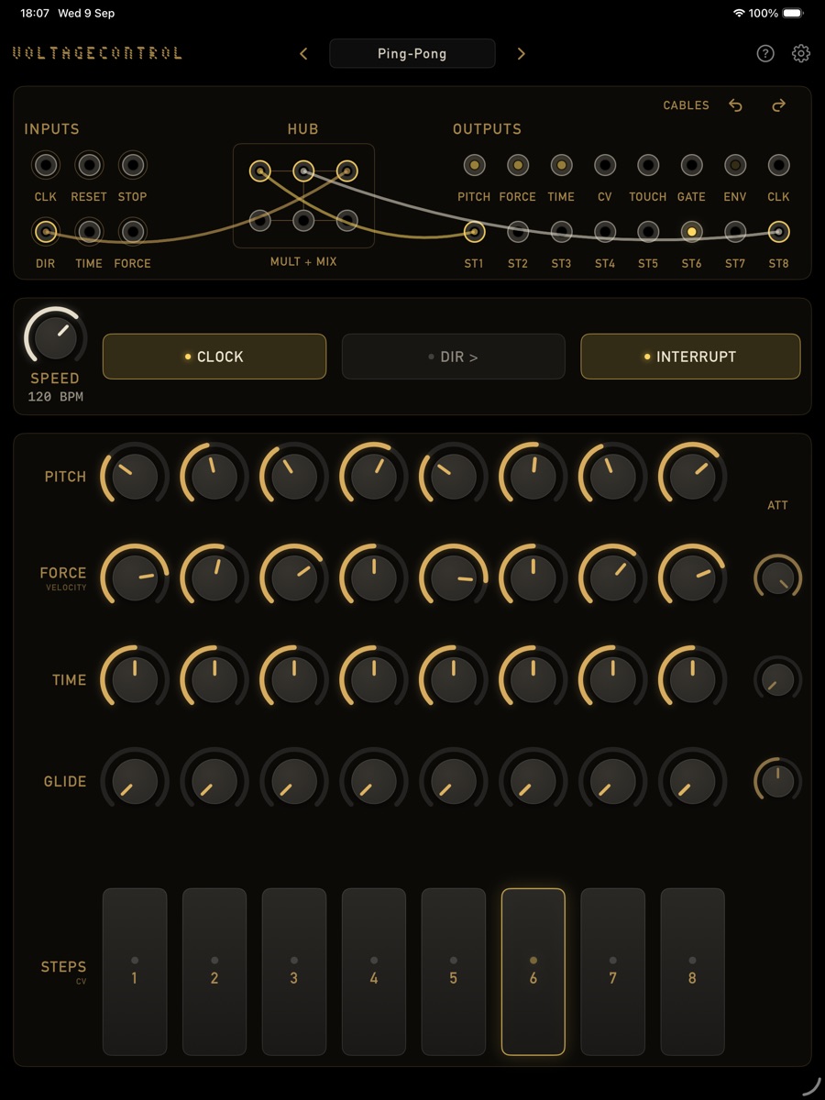Tap the first PITCH knob
The image size is (825, 1100).
(135, 477)
